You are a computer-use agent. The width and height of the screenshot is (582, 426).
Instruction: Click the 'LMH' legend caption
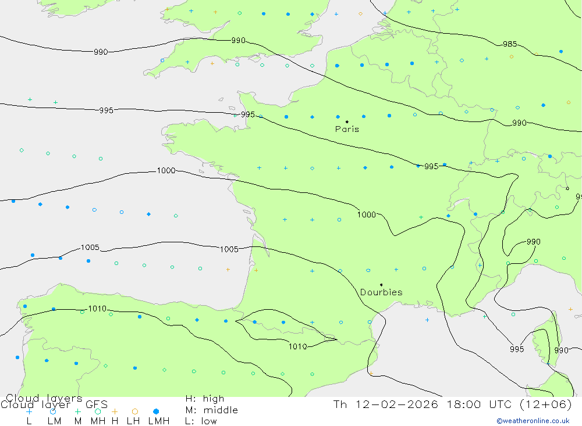pos(159,421)
